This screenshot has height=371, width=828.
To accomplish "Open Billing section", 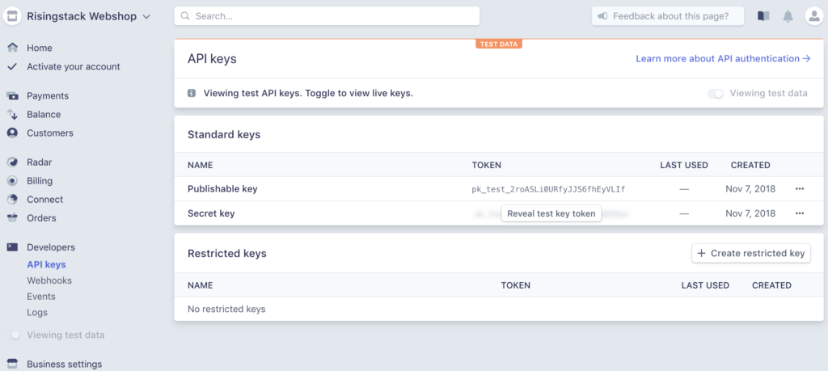I will click(40, 181).
